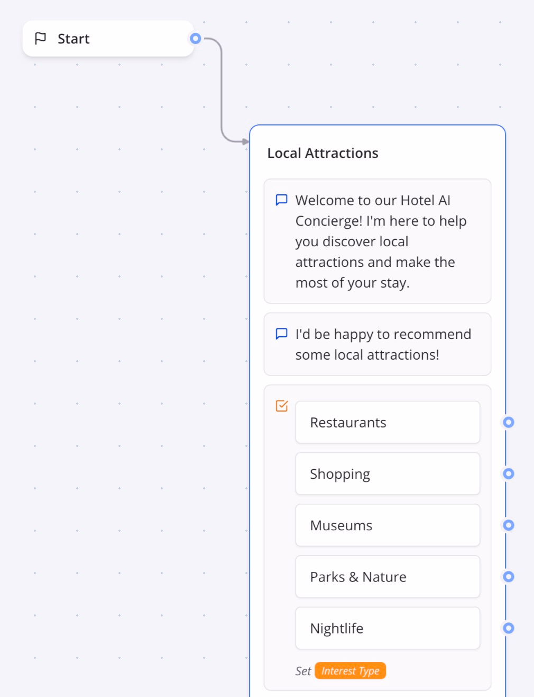Select the Parks & Nature choice
This screenshot has width=534, height=697.
click(x=387, y=576)
